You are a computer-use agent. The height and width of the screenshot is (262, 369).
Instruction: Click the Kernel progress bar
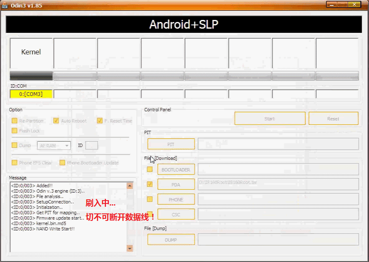pyautogui.click(x=31, y=76)
